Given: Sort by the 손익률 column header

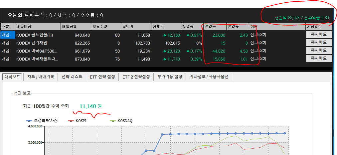Looking at the screenshot, I should [238, 27].
